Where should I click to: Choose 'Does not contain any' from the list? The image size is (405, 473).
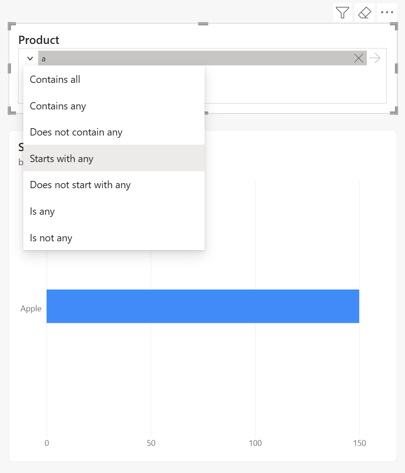click(76, 132)
